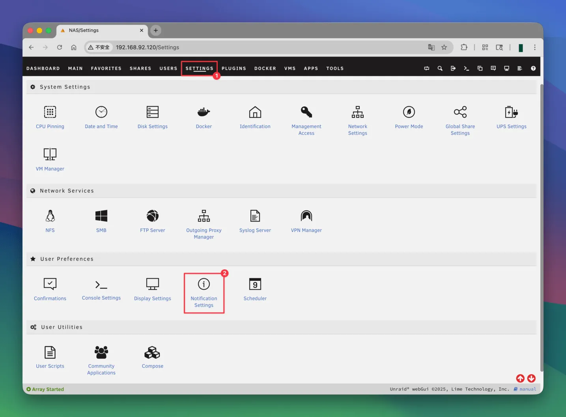Open the Apps tab
Image resolution: width=566 pixels, height=417 pixels.
coord(311,68)
